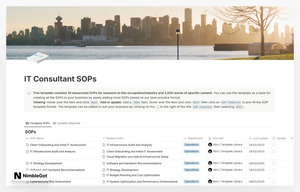Viewport: 300px width, 192px height.
Task: Click the page document icon next to Client Onboarding SOP
Action: [27, 145]
